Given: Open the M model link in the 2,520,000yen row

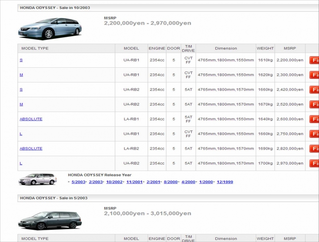Looking at the screenshot, I should coord(21,104).
